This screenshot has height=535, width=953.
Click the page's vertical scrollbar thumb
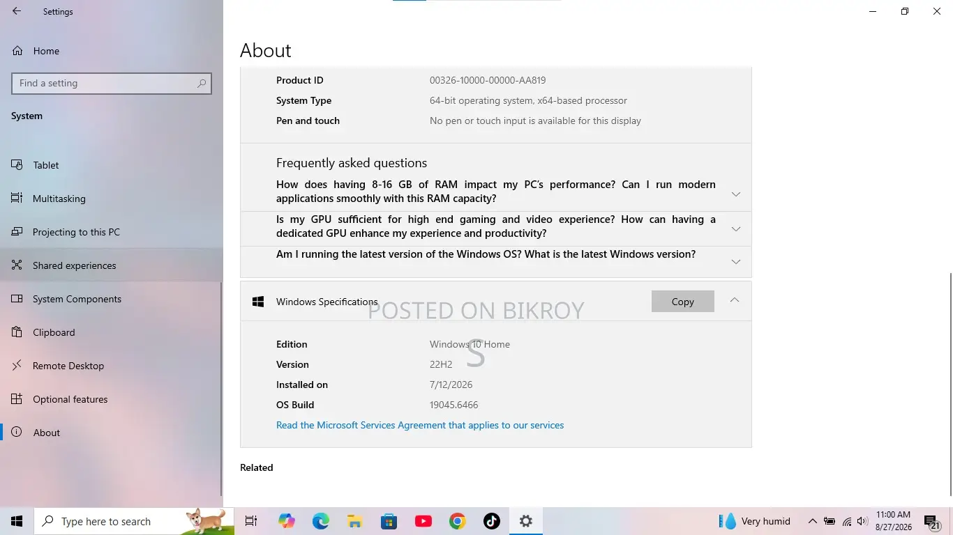pyautogui.click(x=950, y=384)
